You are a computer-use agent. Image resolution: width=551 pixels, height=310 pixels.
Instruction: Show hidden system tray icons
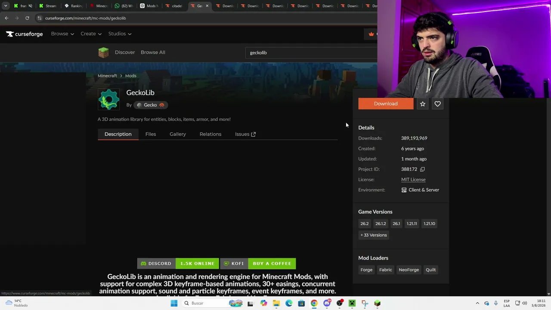pos(477,303)
